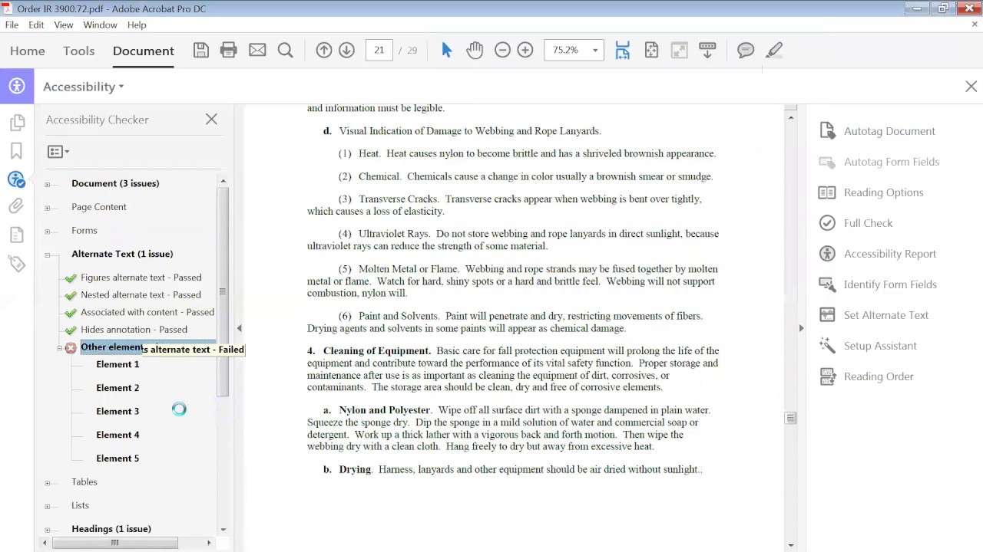Click the Fit width scrolling icon

click(623, 50)
